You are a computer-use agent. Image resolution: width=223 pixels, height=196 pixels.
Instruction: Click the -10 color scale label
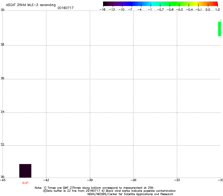pos(121,10)
